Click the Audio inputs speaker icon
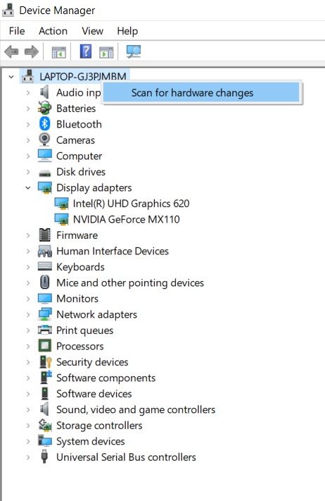The height and width of the screenshot is (501, 325). click(x=44, y=92)
